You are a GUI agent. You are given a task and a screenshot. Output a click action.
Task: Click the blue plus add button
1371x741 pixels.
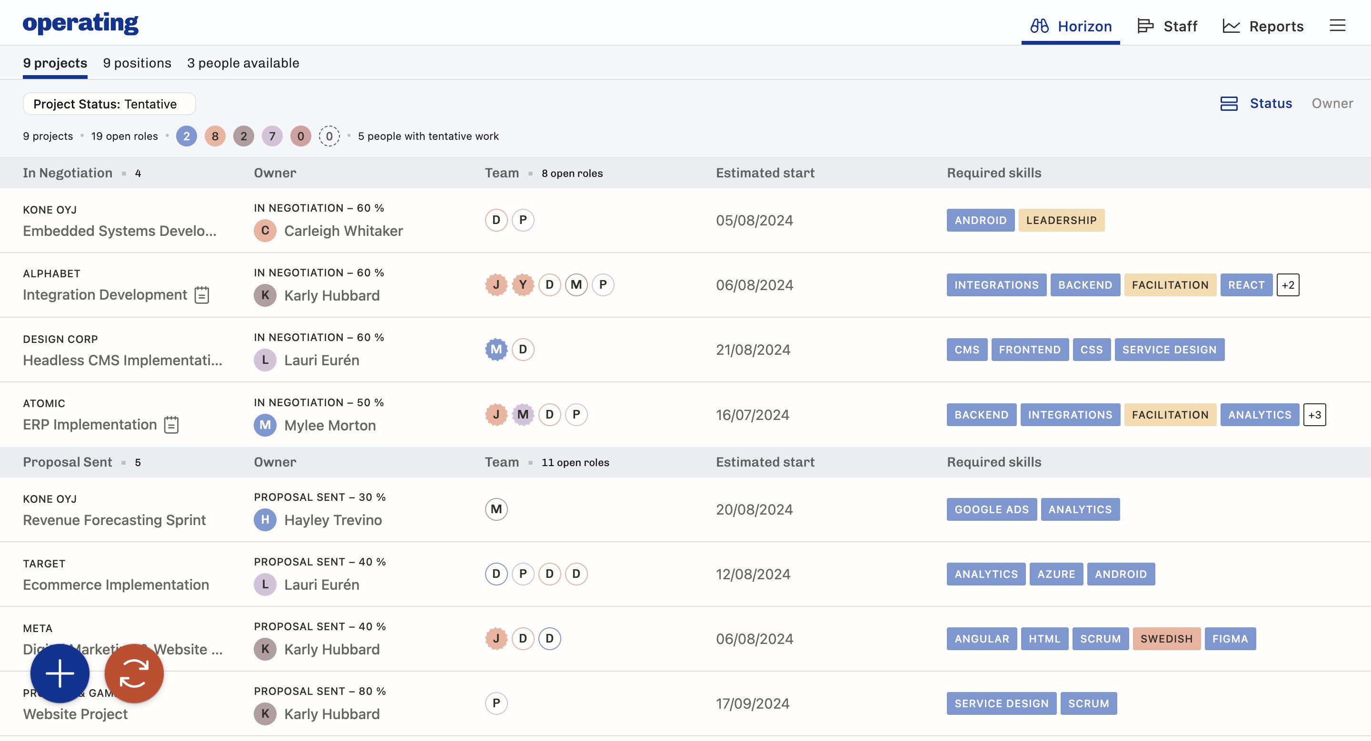[x=60, y=673]
